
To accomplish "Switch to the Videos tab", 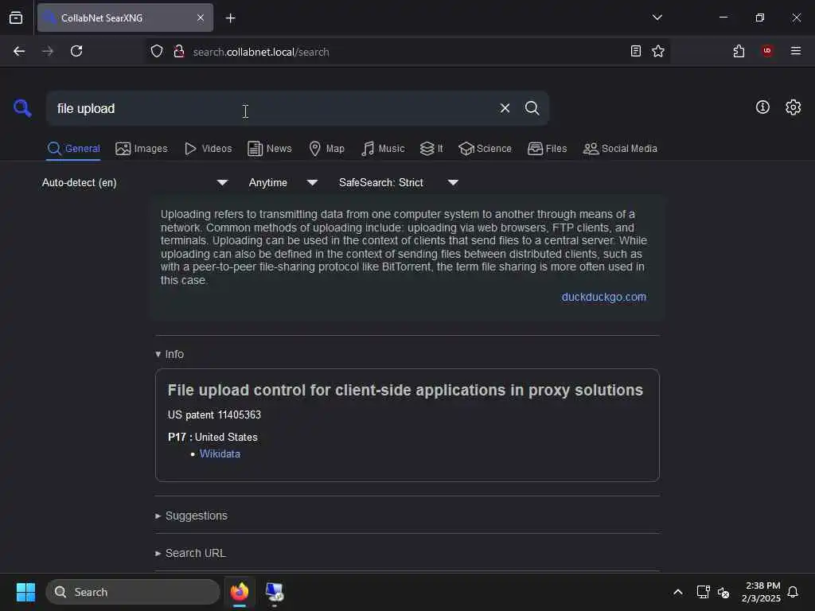I will (208, 149).
